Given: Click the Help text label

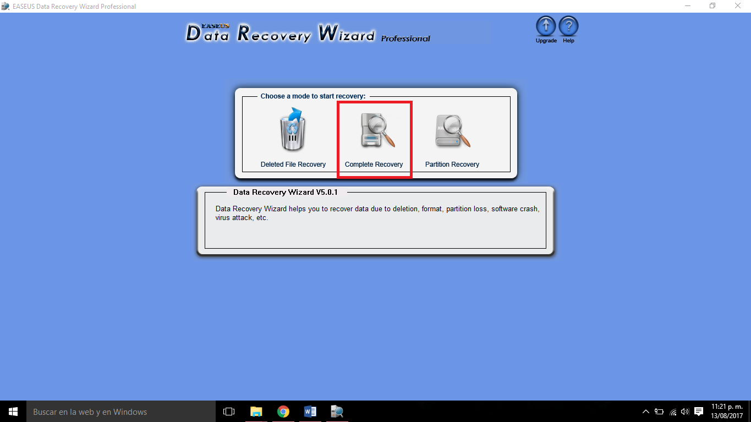Looking at the screenshot, I should point(568,41).
